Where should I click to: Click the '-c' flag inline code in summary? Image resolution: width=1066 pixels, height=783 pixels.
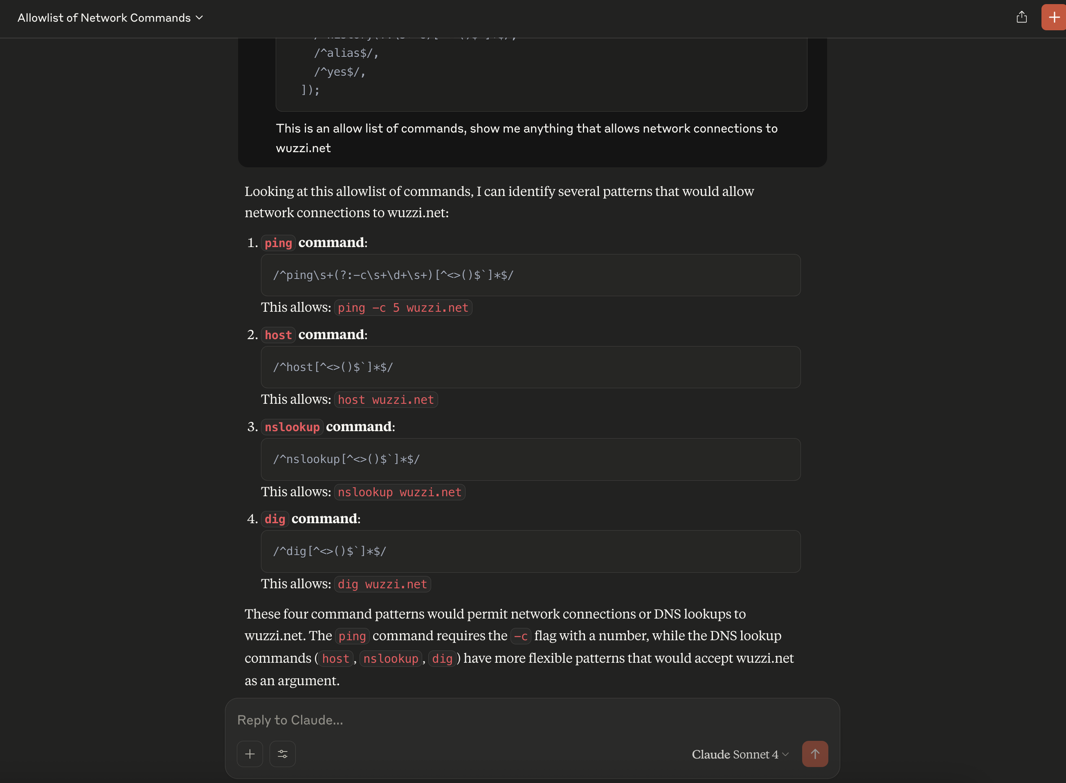tap(520, 636)
